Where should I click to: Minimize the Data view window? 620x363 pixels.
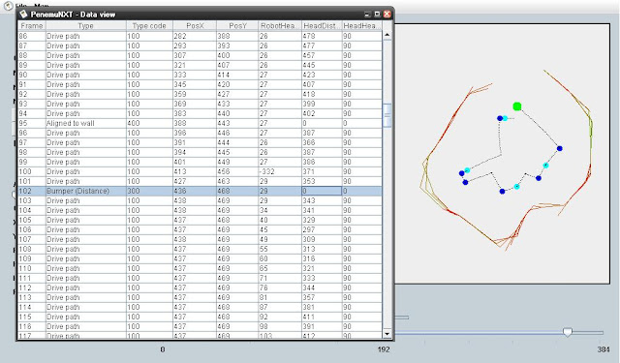point(367,15)
